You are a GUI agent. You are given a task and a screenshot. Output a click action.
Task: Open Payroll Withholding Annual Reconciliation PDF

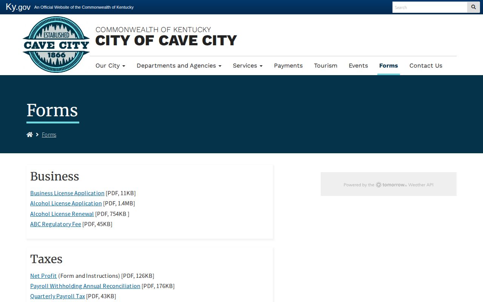[85, 286]
